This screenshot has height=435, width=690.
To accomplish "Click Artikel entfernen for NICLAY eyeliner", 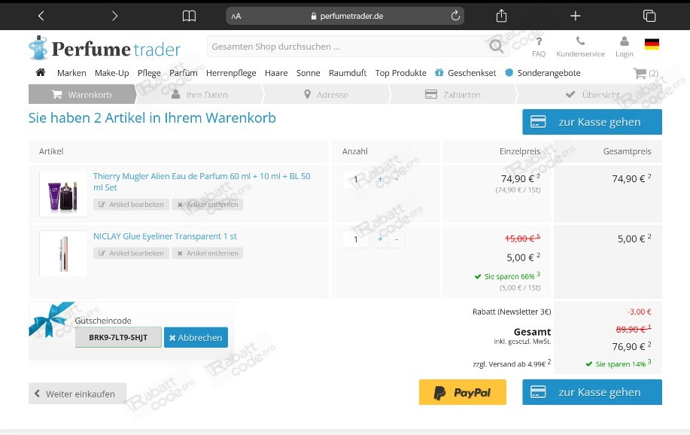I will [x=208, y=253].
